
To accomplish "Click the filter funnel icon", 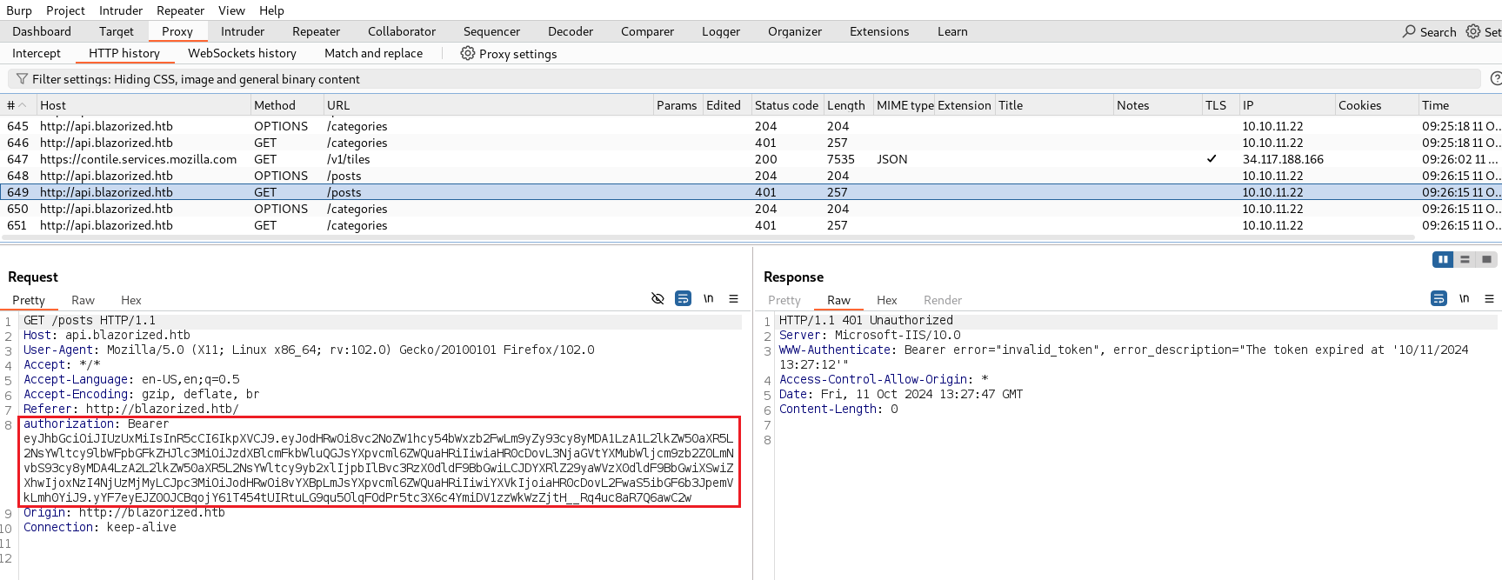I will click(22, 79).
